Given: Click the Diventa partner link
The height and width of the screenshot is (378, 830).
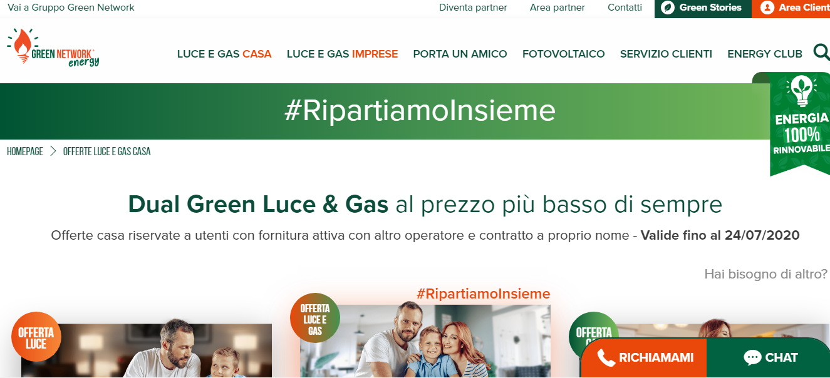Looking at the screenshot, I should point(473,8).
